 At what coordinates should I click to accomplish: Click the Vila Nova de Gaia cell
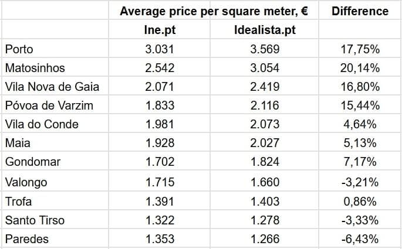(52, 87)
